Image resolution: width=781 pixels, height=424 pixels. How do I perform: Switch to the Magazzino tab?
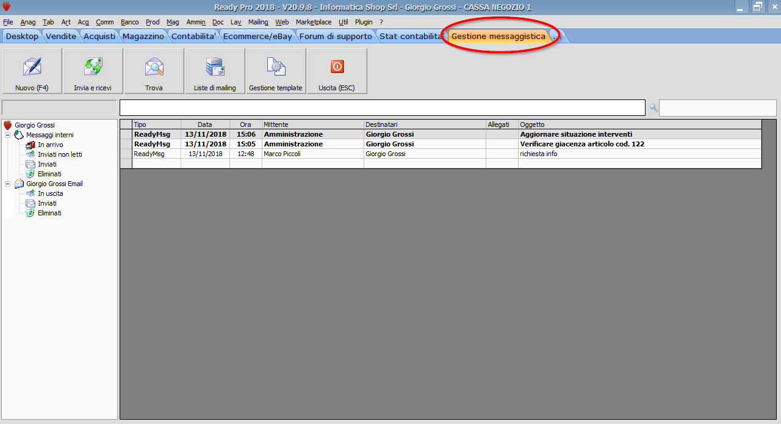[x=143, y=36]
